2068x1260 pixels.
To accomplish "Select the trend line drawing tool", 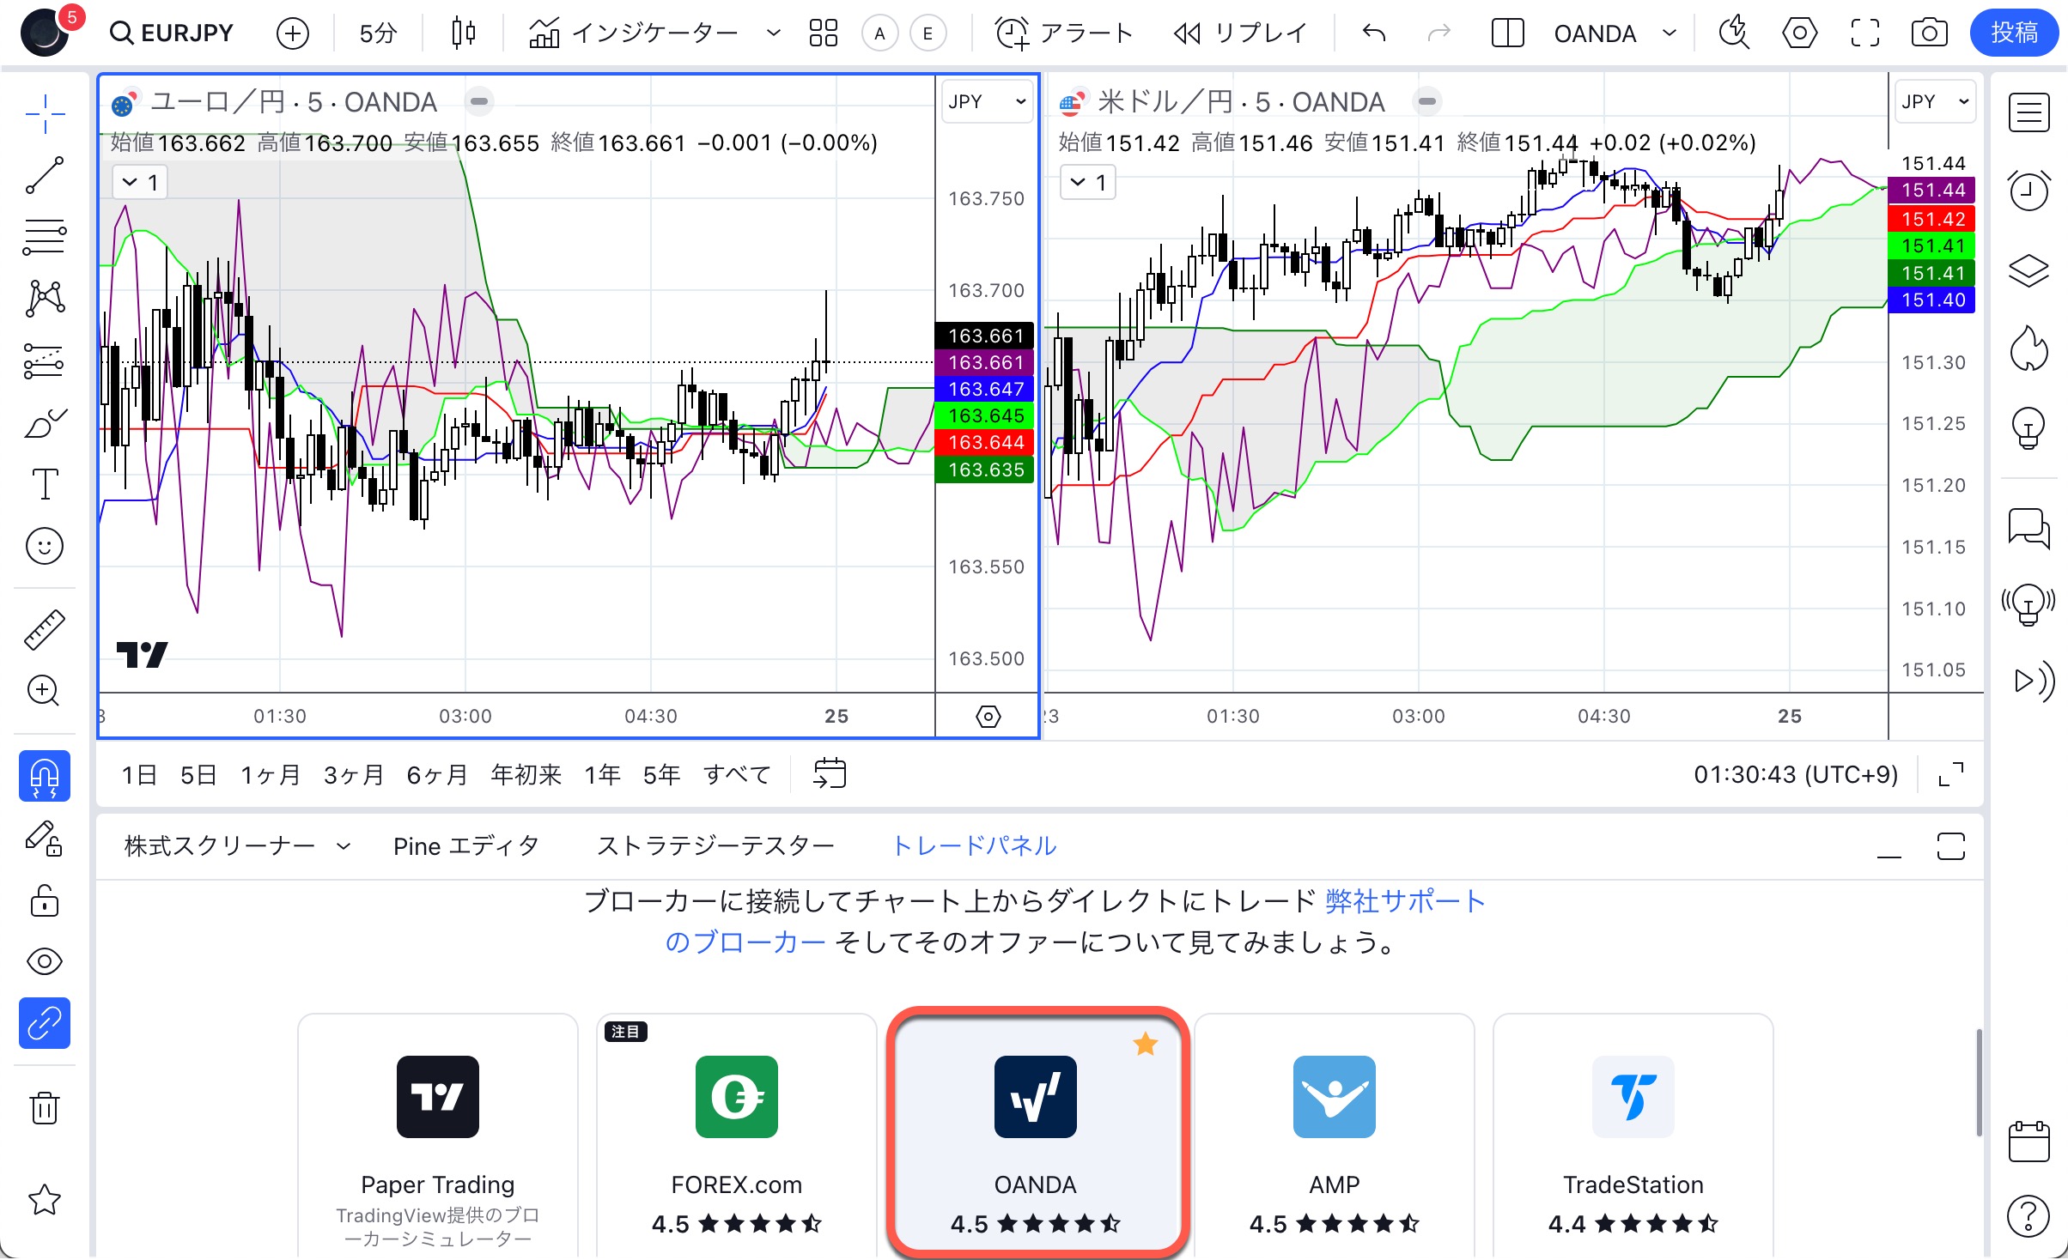I will 45,175.
